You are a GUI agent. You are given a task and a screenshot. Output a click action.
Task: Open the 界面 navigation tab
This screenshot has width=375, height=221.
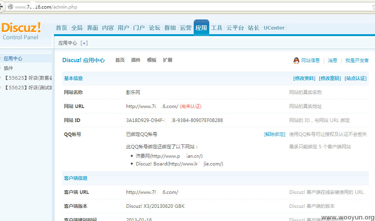pos(92,28)
